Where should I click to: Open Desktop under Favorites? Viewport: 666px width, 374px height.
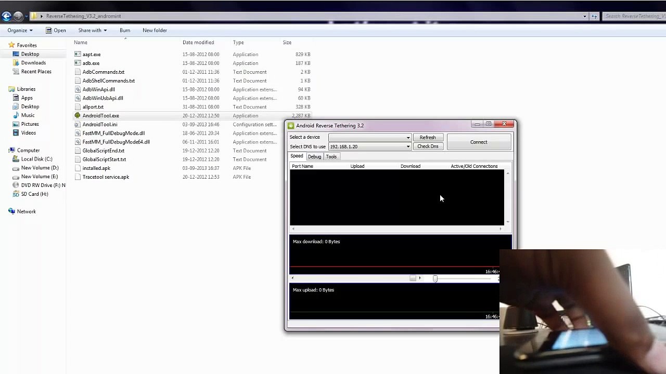30,54
